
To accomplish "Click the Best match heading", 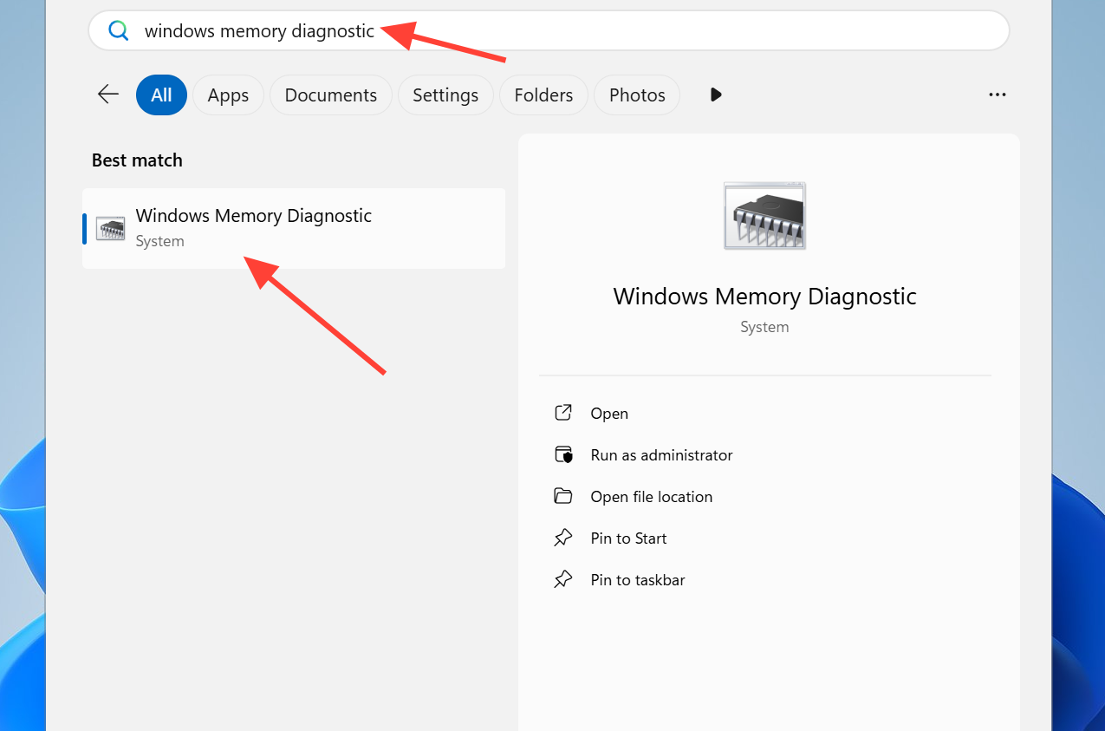I will click(x=137, y=160).
